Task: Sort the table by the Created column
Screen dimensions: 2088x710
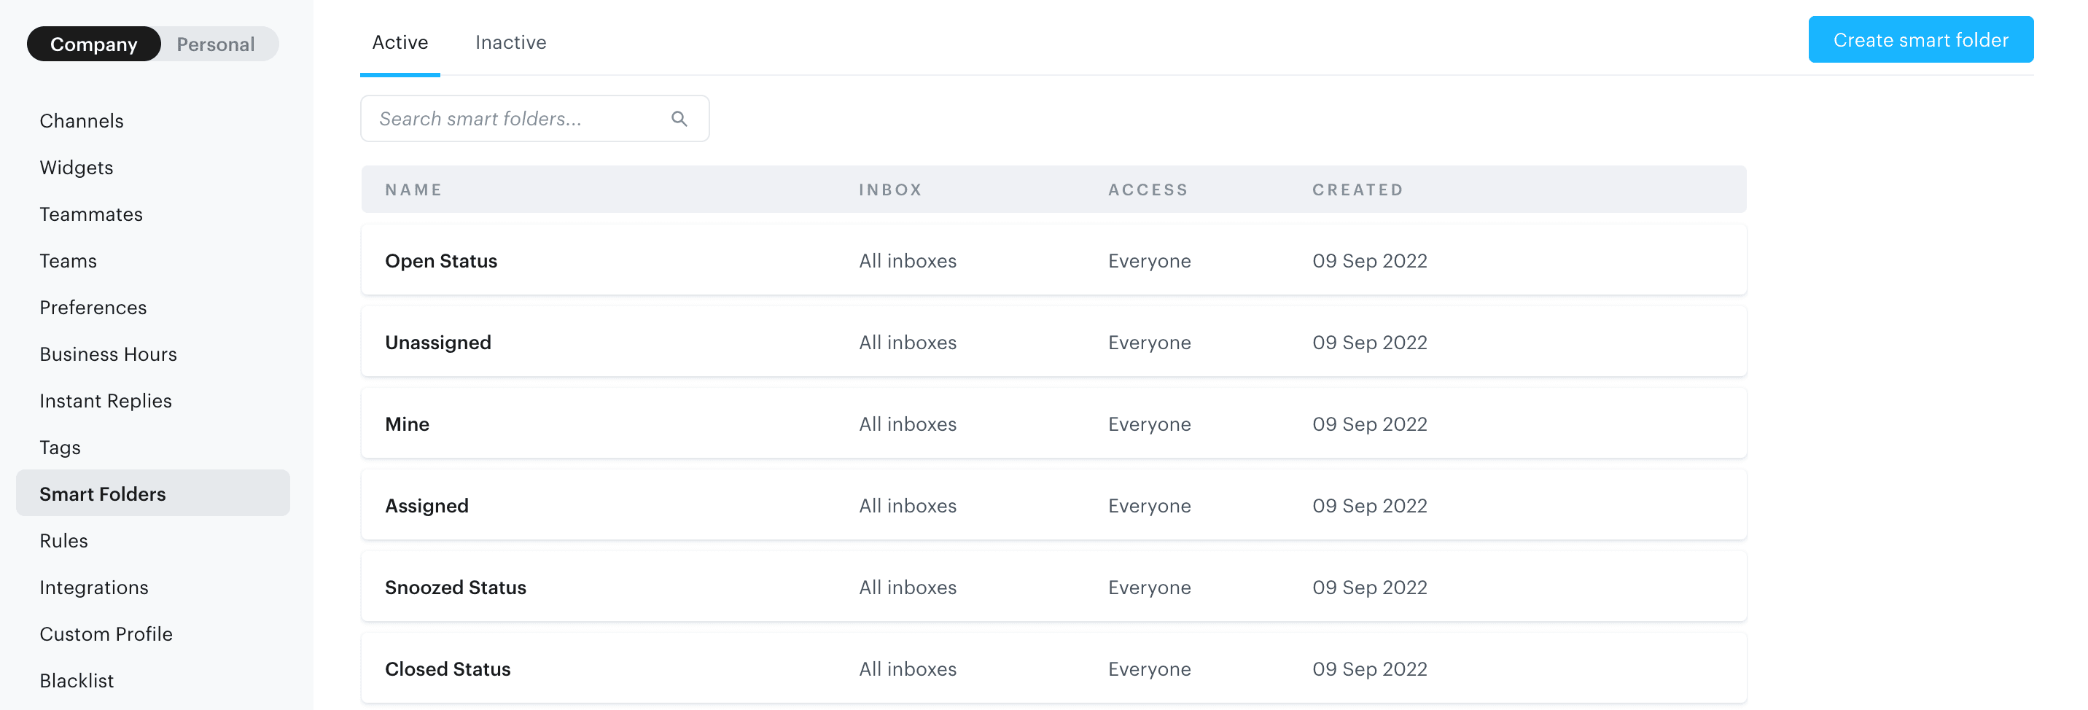Action: tap(1357, 189)
